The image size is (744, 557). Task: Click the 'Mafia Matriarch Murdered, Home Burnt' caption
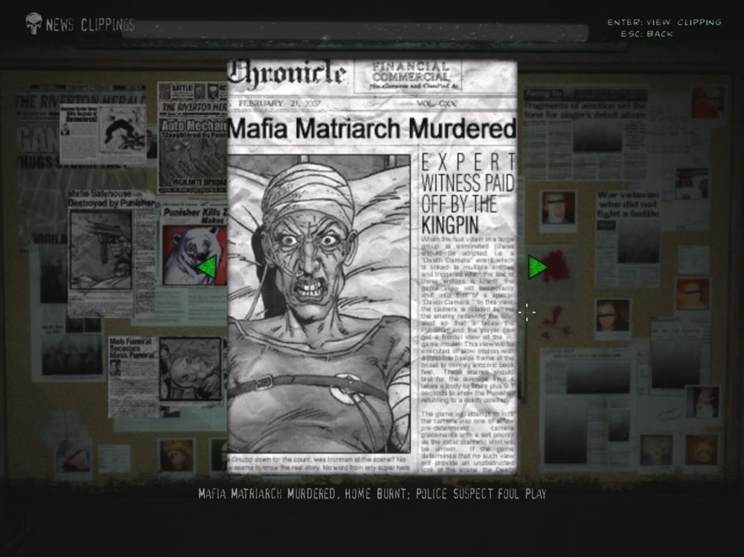tap(372, 494)
